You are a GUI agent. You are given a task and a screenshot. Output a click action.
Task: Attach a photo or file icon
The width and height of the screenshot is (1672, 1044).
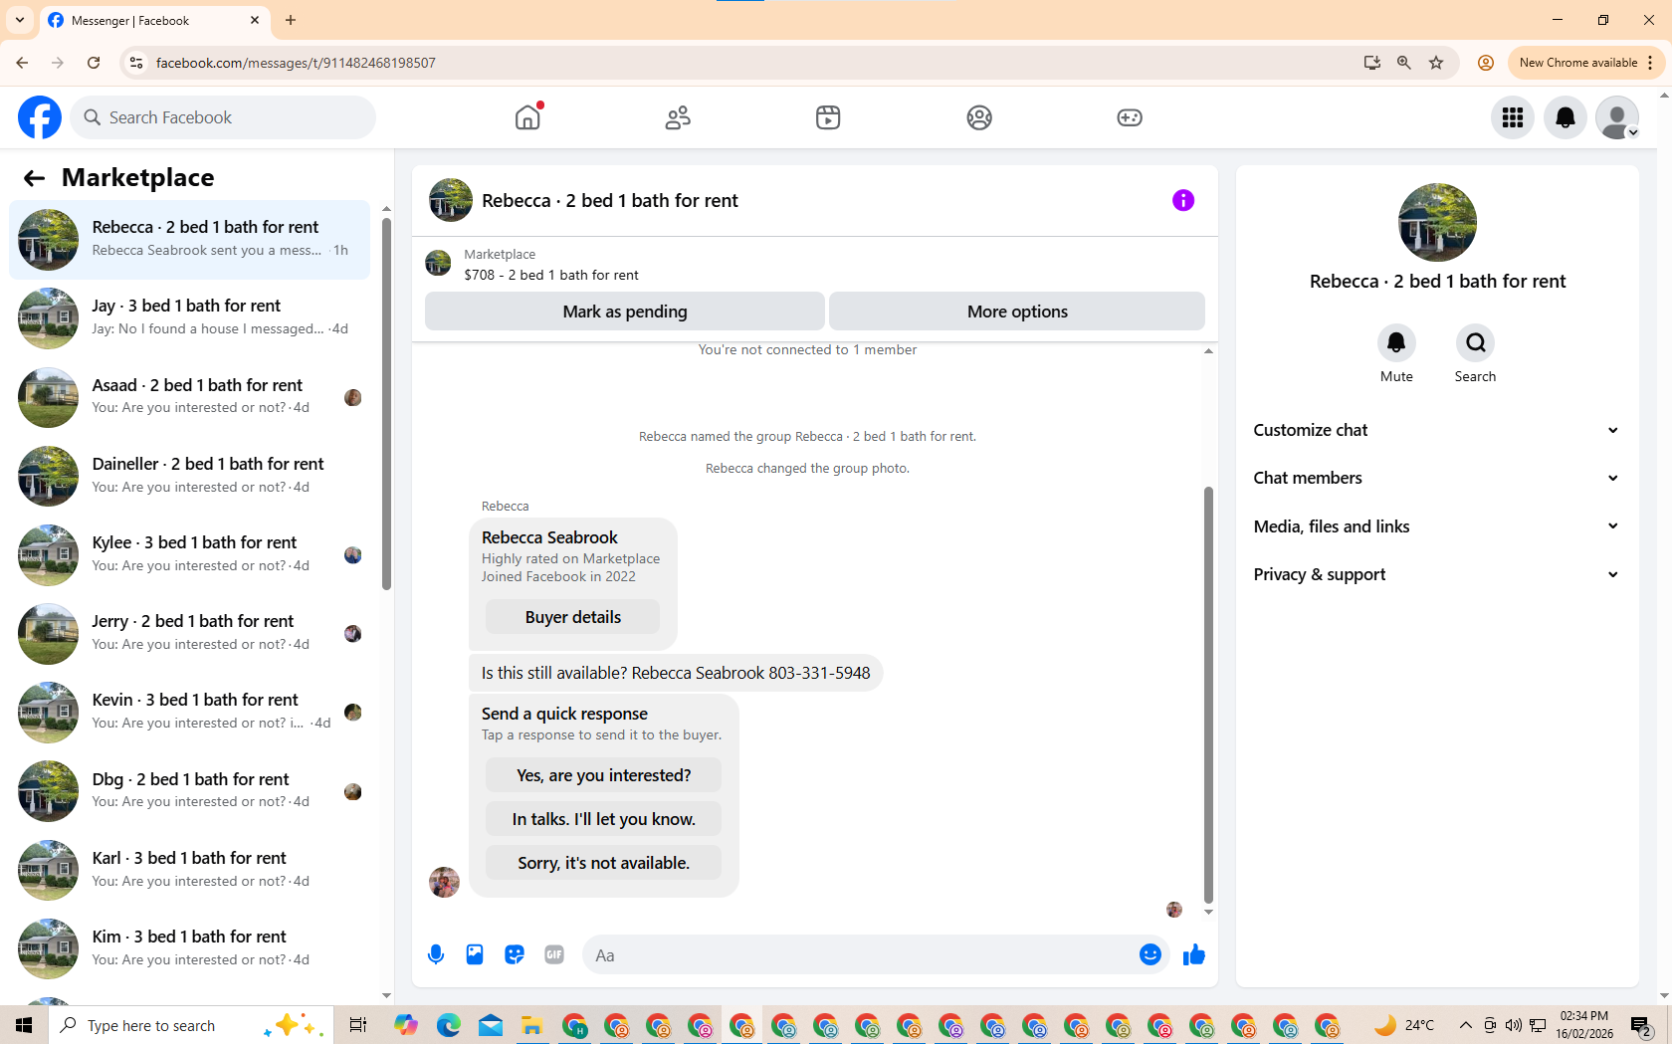[x=475, y=955]
